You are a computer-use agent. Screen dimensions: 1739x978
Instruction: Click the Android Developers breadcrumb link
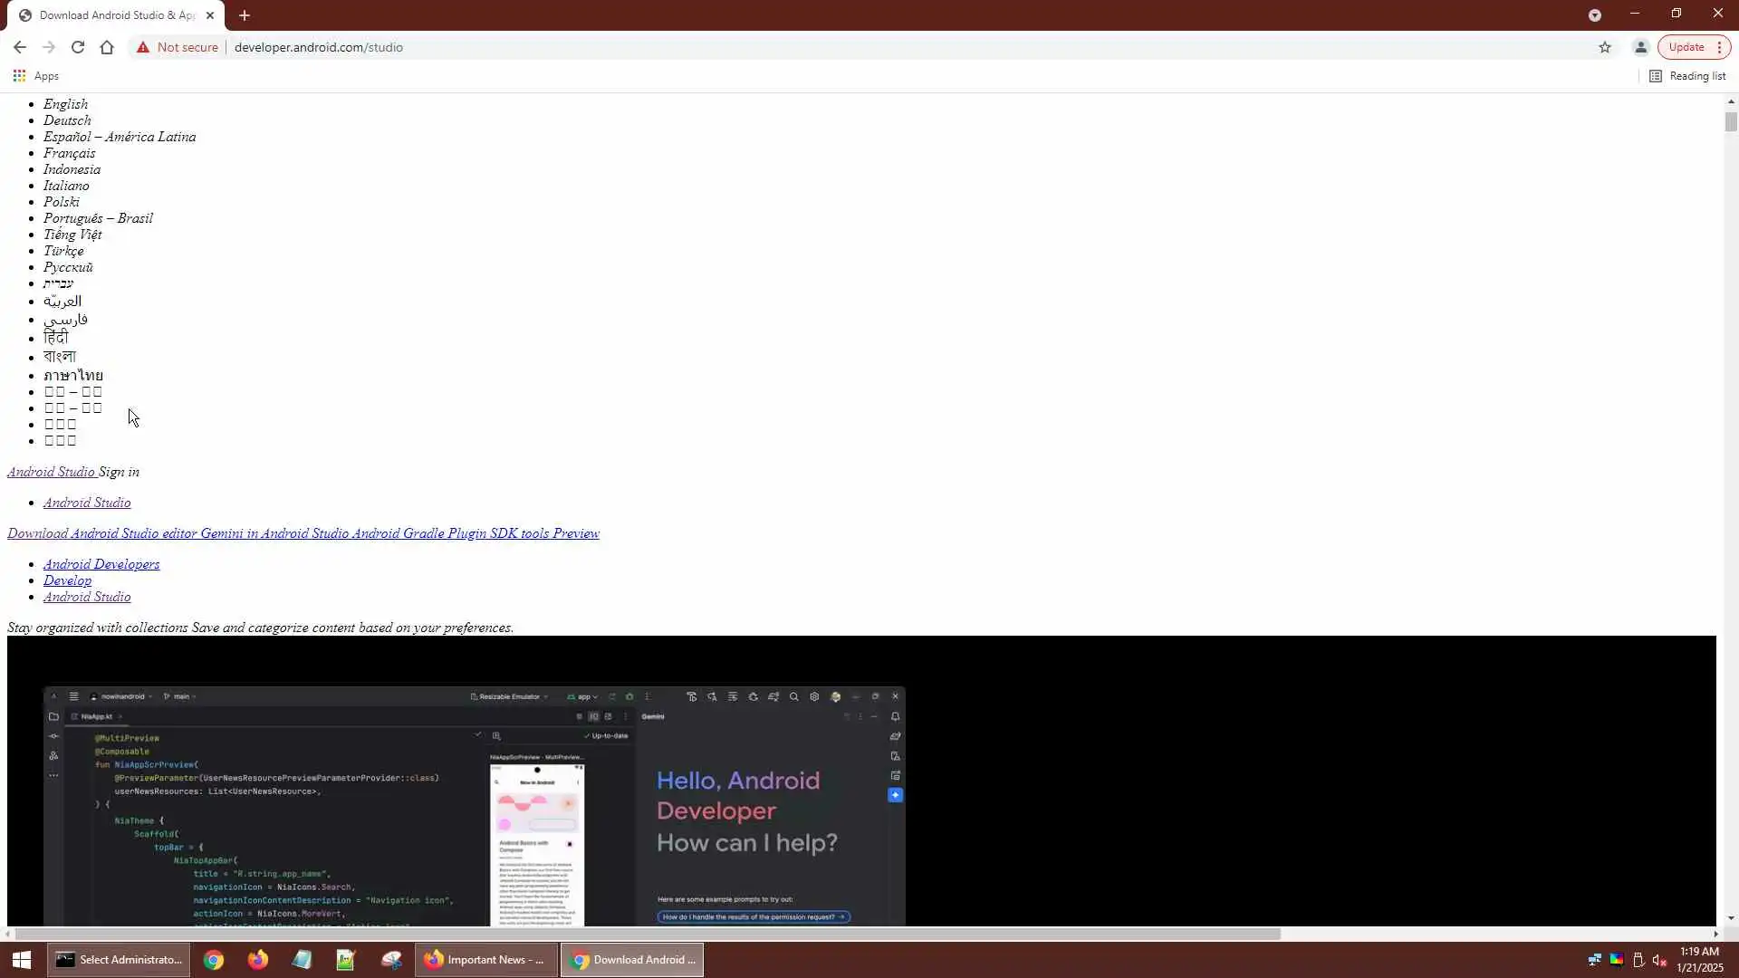coord(101,564)
